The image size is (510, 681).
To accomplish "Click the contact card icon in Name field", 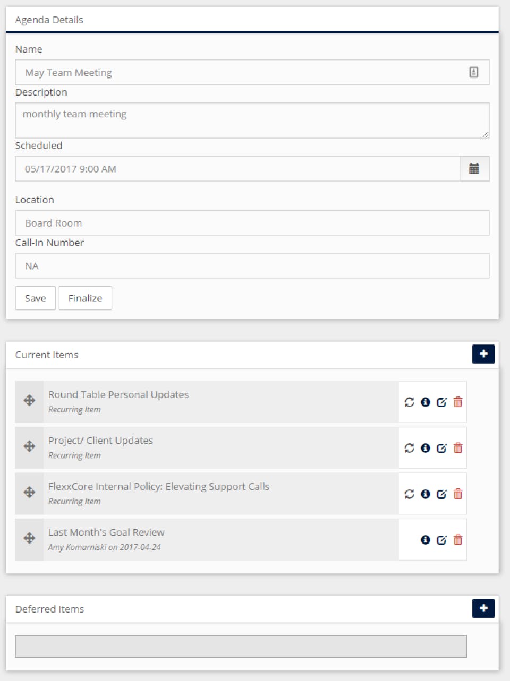I will 473,72.
